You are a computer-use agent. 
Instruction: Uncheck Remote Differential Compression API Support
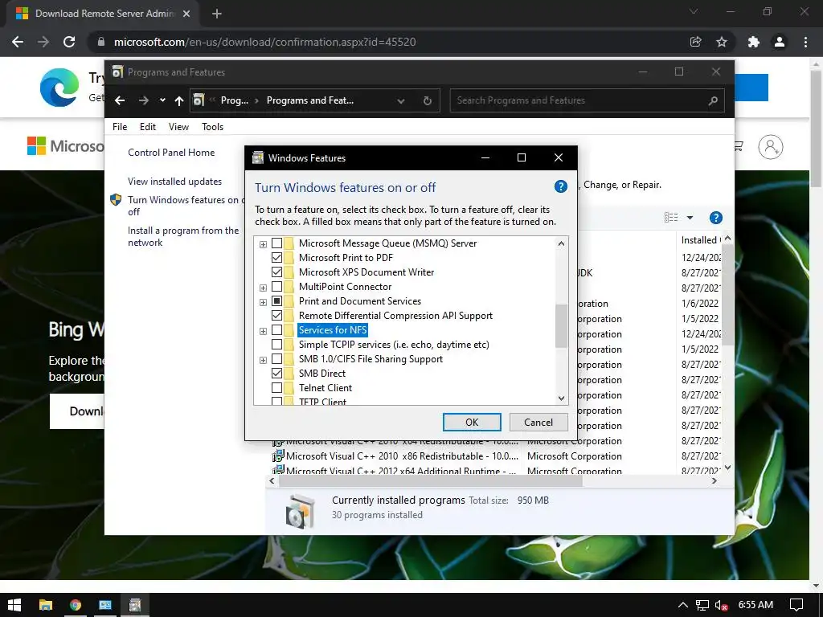pyautogui.click(x=276, y=315)
